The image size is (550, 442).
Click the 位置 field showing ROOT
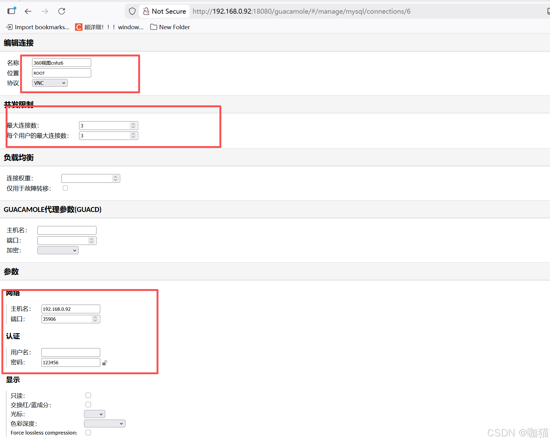(x=62, y=73)
